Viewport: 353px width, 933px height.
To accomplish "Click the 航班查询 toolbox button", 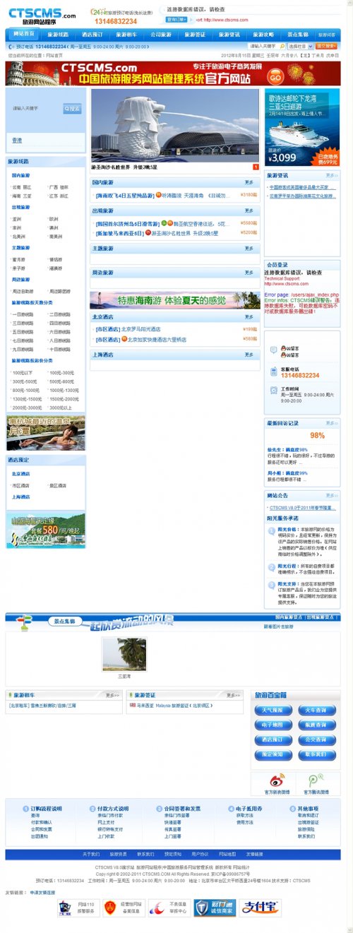I will pos(316,725).
